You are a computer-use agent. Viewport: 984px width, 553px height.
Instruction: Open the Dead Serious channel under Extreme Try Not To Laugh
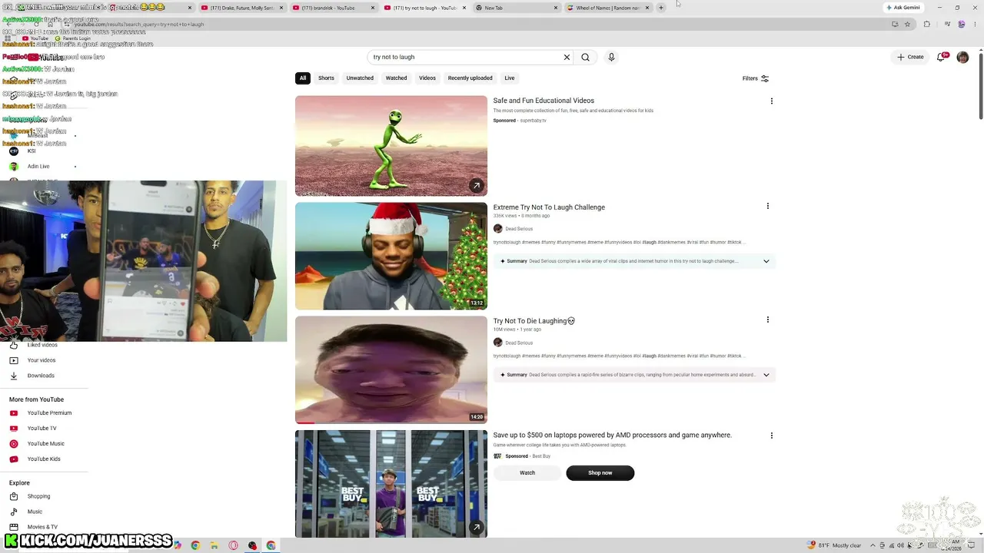(x=519, y=229)
